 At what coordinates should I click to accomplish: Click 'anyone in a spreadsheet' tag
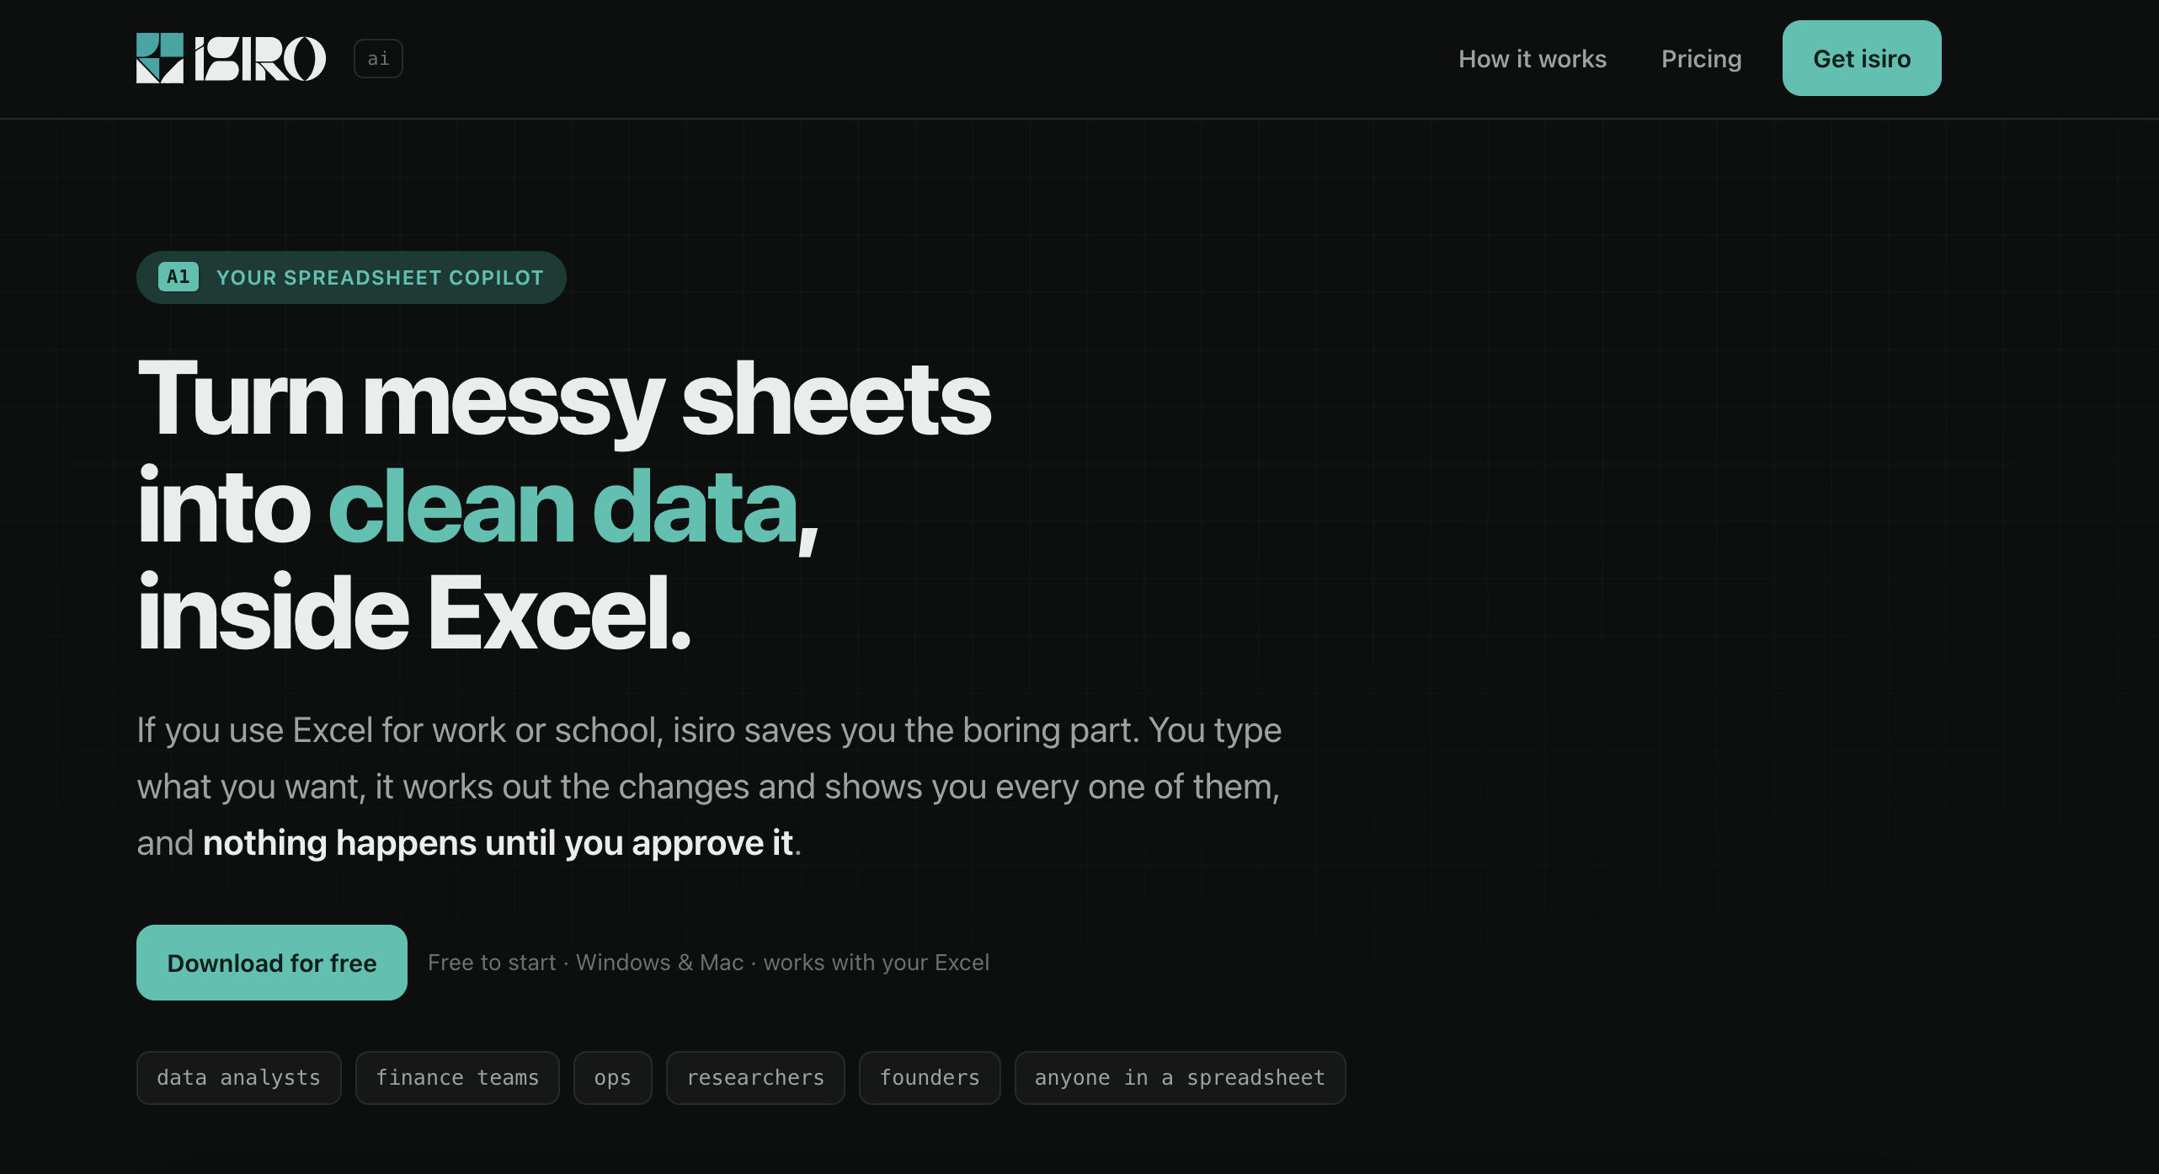point(1180,1078)
